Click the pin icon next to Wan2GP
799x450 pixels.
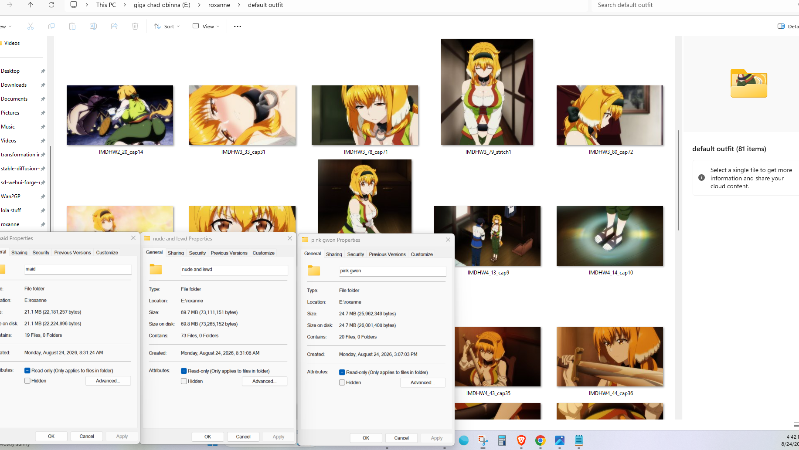click(x=43, y=196)
